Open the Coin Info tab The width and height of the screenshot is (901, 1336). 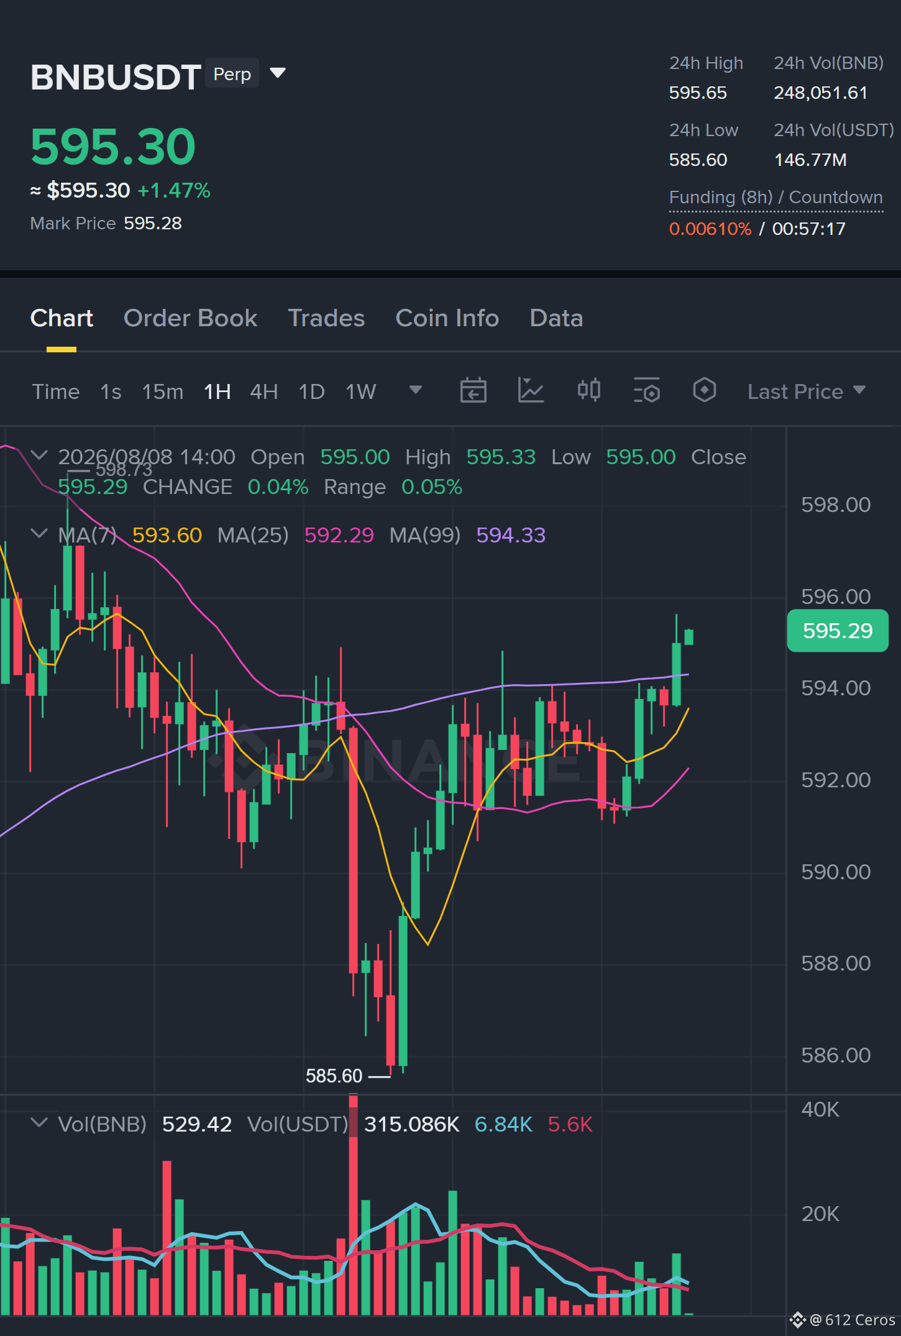(447, 318)
